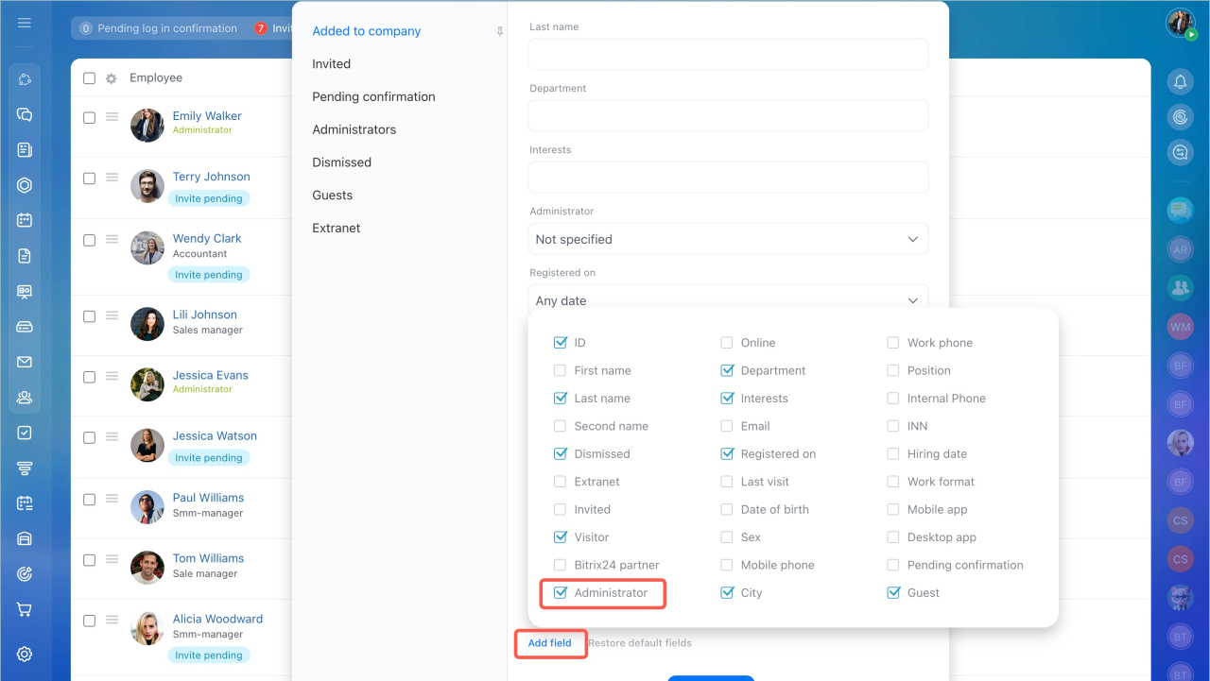Check the First name field checkbox
Image resolution: width=1210 pixels, height=681 pixels.
point(561,370)
